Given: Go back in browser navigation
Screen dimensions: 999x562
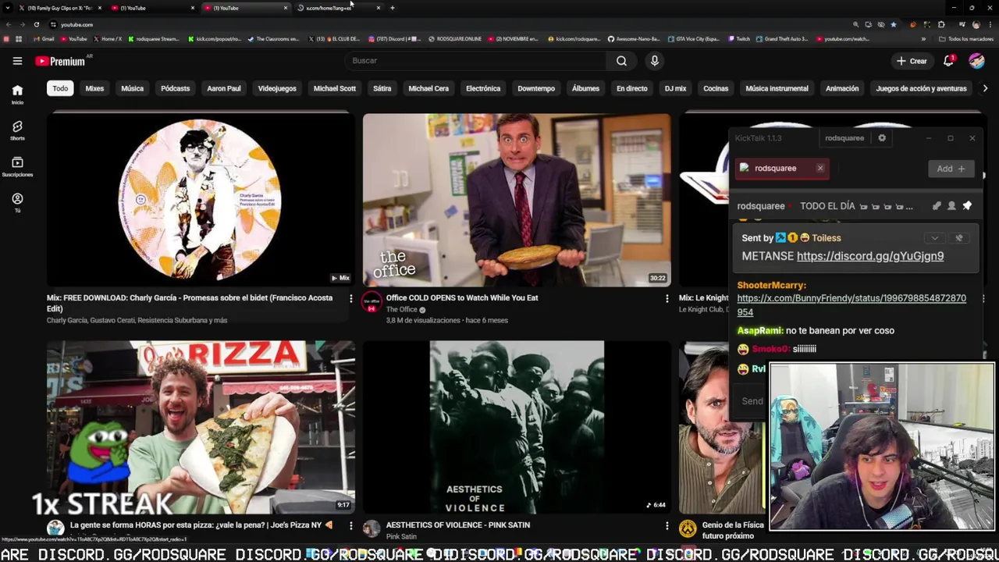Looking at the screenshot, I should pyautogui.click(x=8, y=24).
